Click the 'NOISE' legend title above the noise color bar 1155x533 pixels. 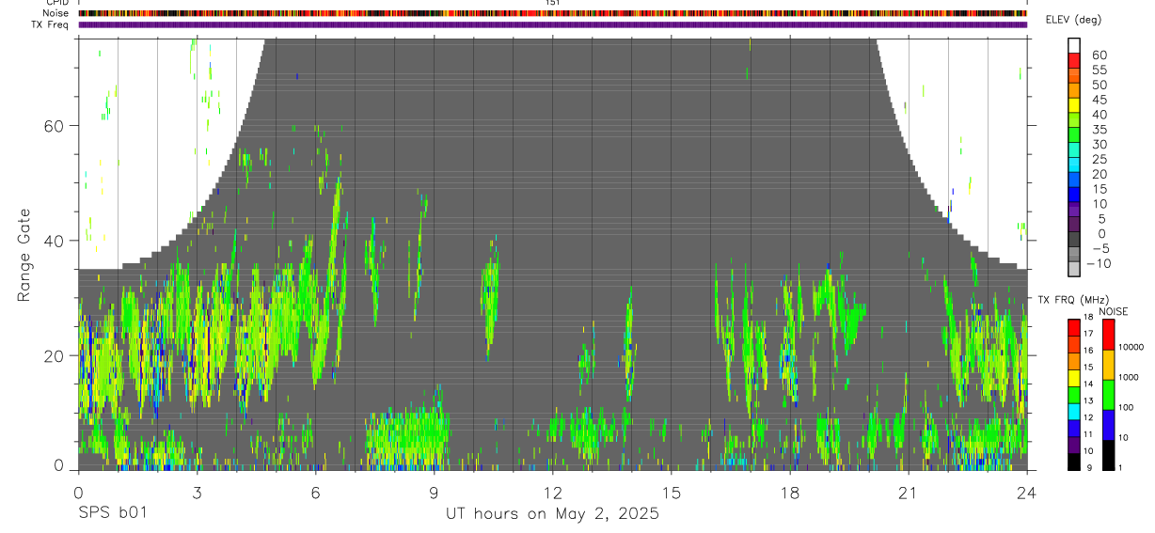click(1113, 311)
